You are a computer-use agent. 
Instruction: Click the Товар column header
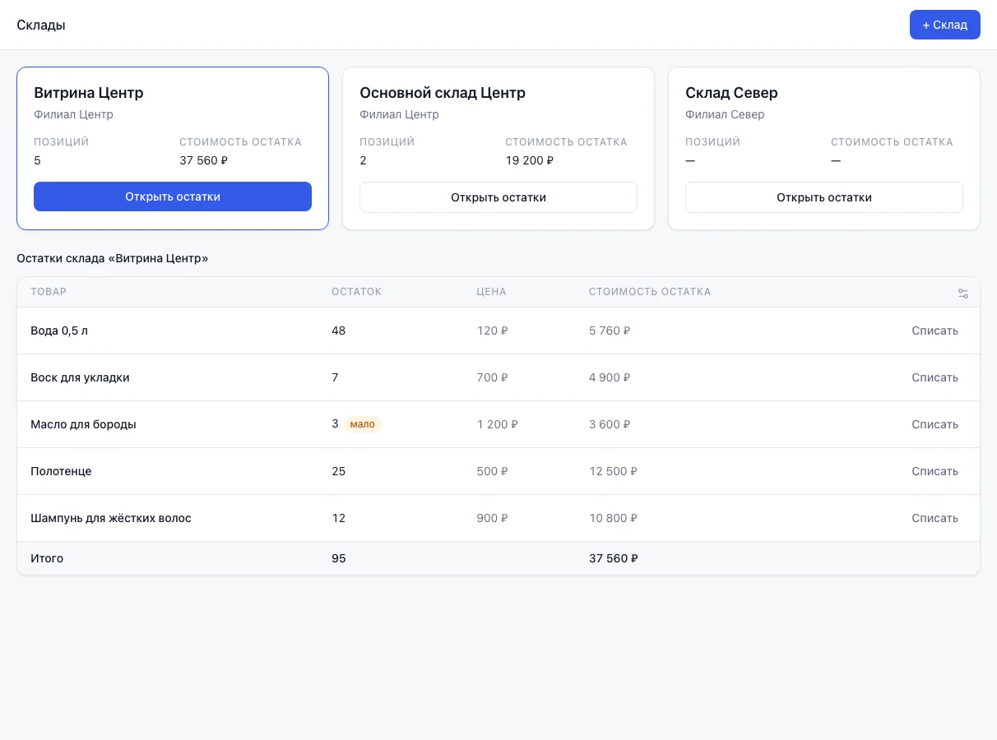pos(49,292)
